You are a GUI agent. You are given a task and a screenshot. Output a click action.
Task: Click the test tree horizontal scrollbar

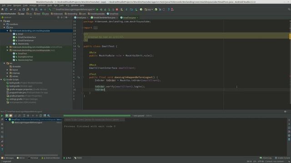(31, 155)
